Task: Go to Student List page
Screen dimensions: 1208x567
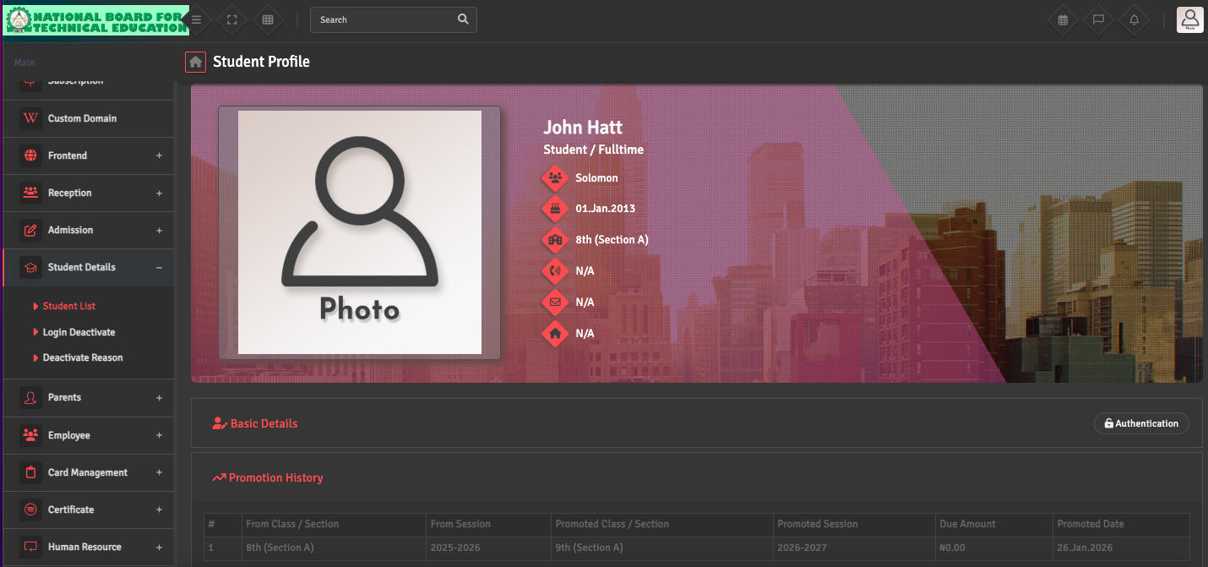Action: 68,306
